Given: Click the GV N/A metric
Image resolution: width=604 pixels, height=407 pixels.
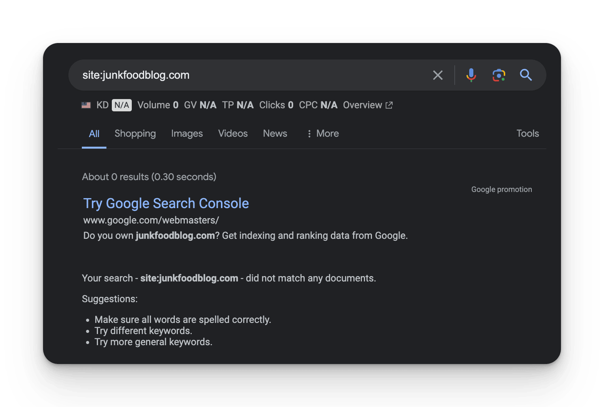Looking at the screenshot, I should 200,105.
